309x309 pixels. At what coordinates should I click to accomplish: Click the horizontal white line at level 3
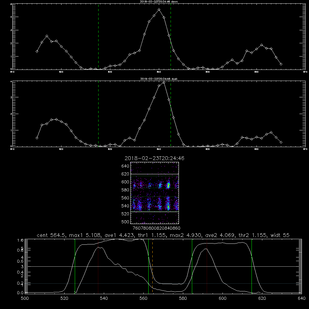[x=163, y=266]
